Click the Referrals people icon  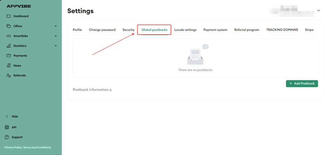(9, 75)
